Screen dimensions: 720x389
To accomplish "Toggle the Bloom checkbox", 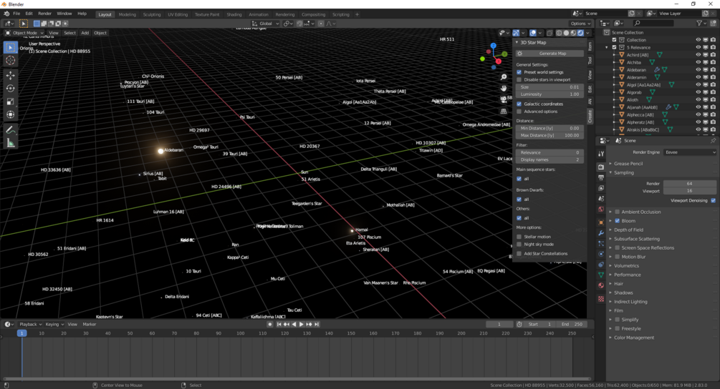I will point(618,221).
